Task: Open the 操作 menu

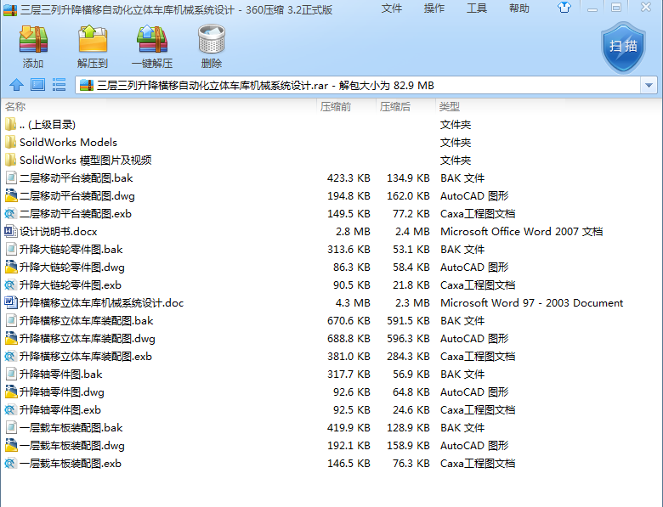Action: 434,8
